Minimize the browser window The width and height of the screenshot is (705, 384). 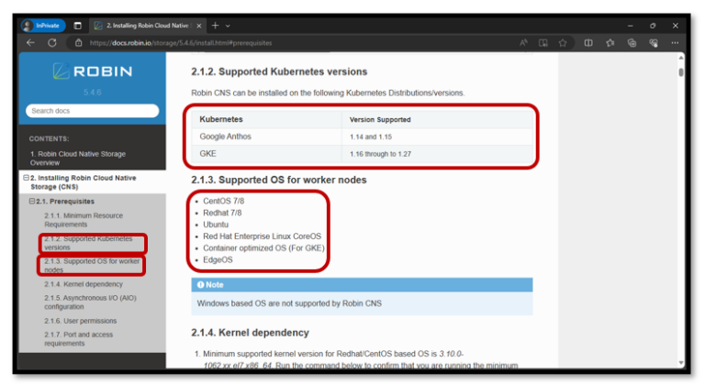pos(630,26)
